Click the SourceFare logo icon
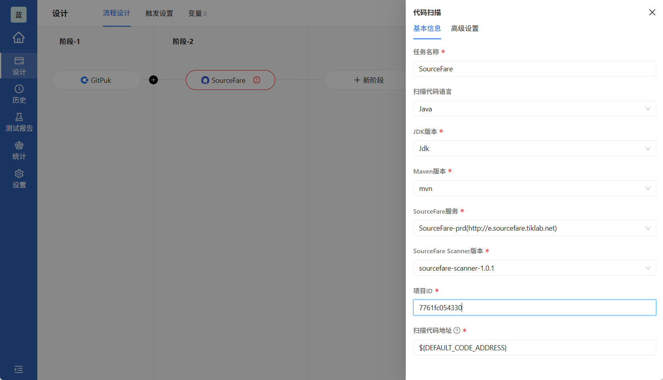Screen dimensions: 663x380 pyautogui.click(x=205, y=80)
